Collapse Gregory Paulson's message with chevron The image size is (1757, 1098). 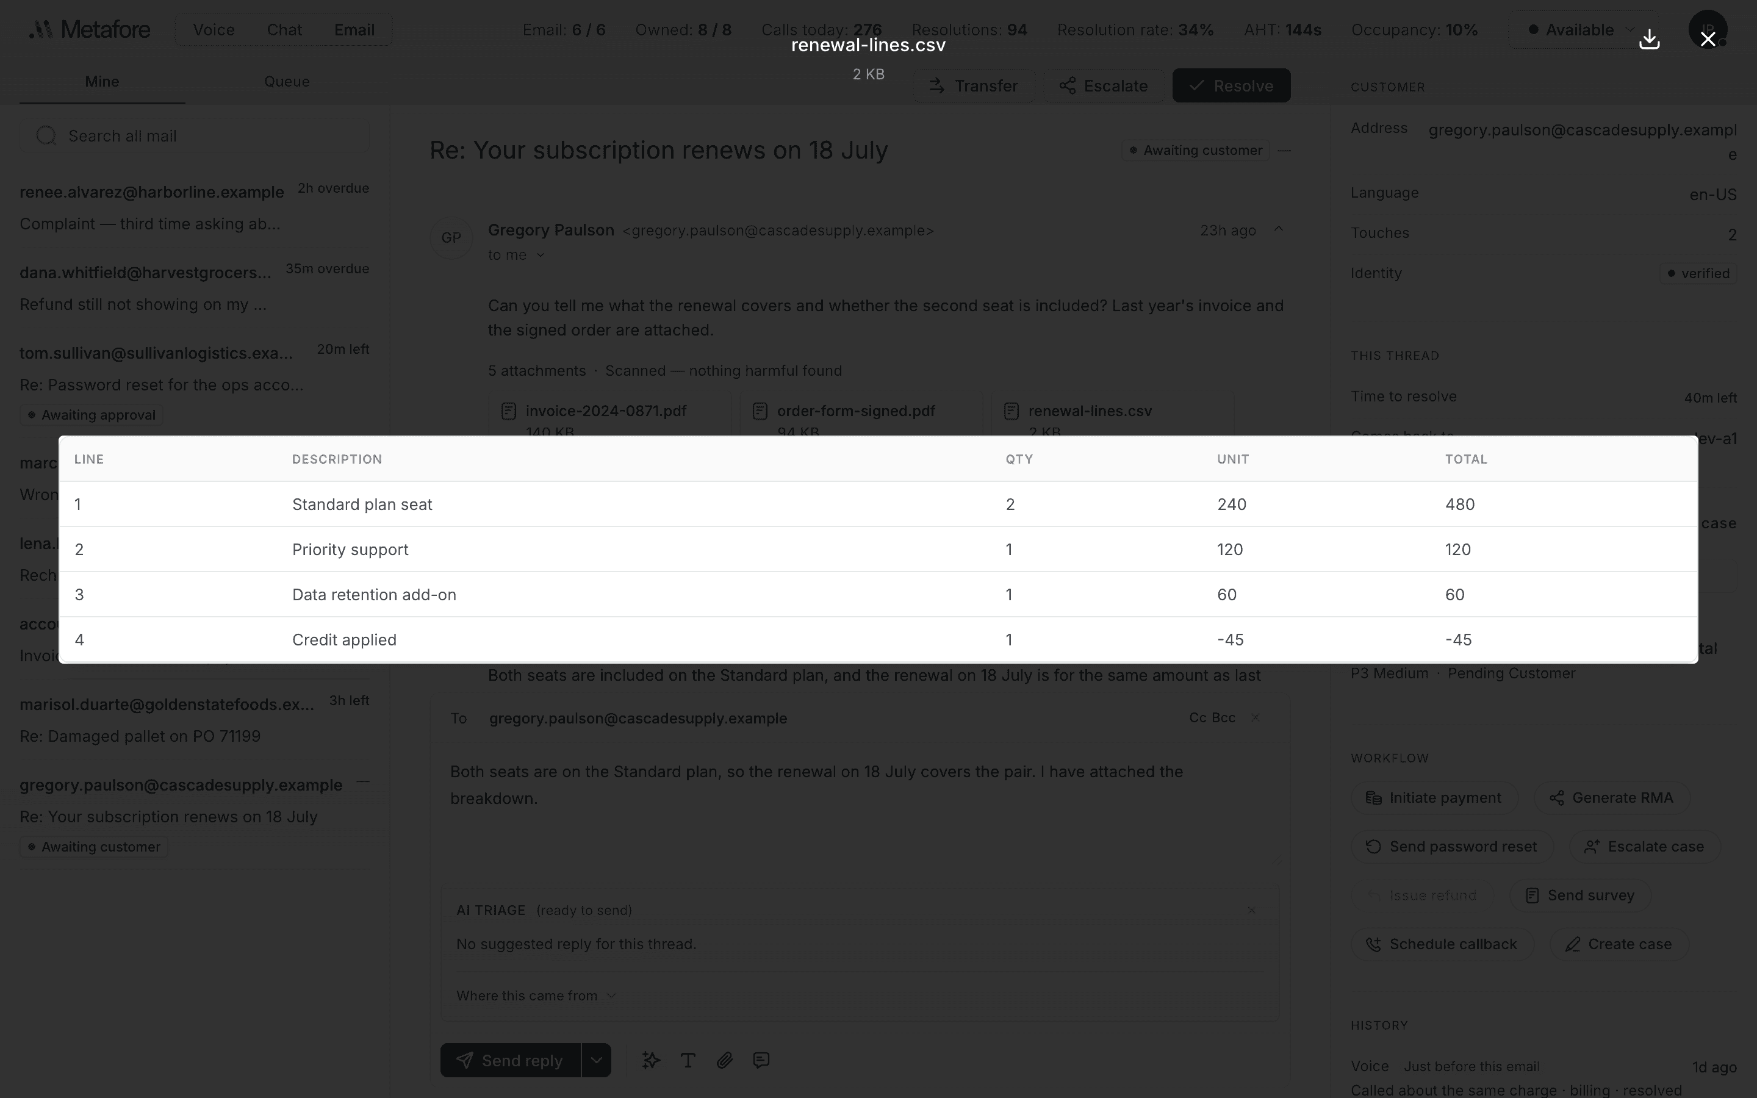[1279, 229]
